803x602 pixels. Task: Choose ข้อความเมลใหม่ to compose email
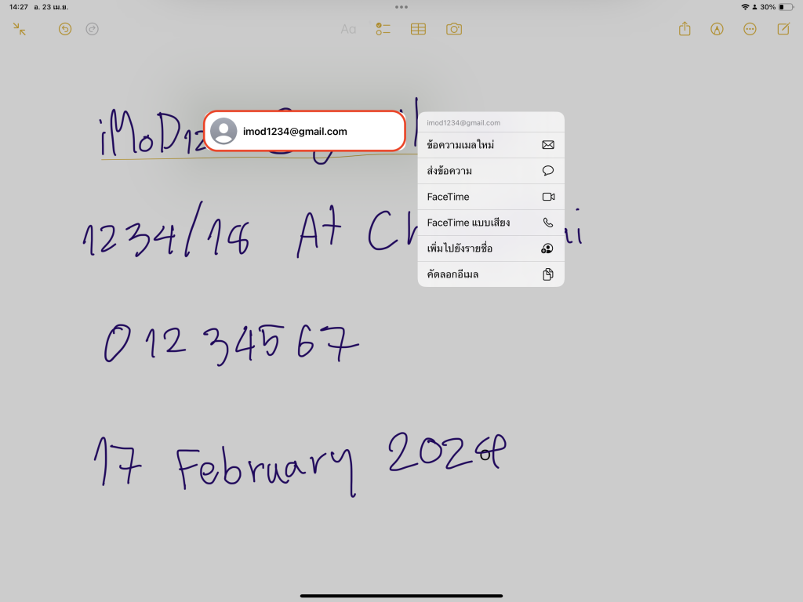point(490,145)
